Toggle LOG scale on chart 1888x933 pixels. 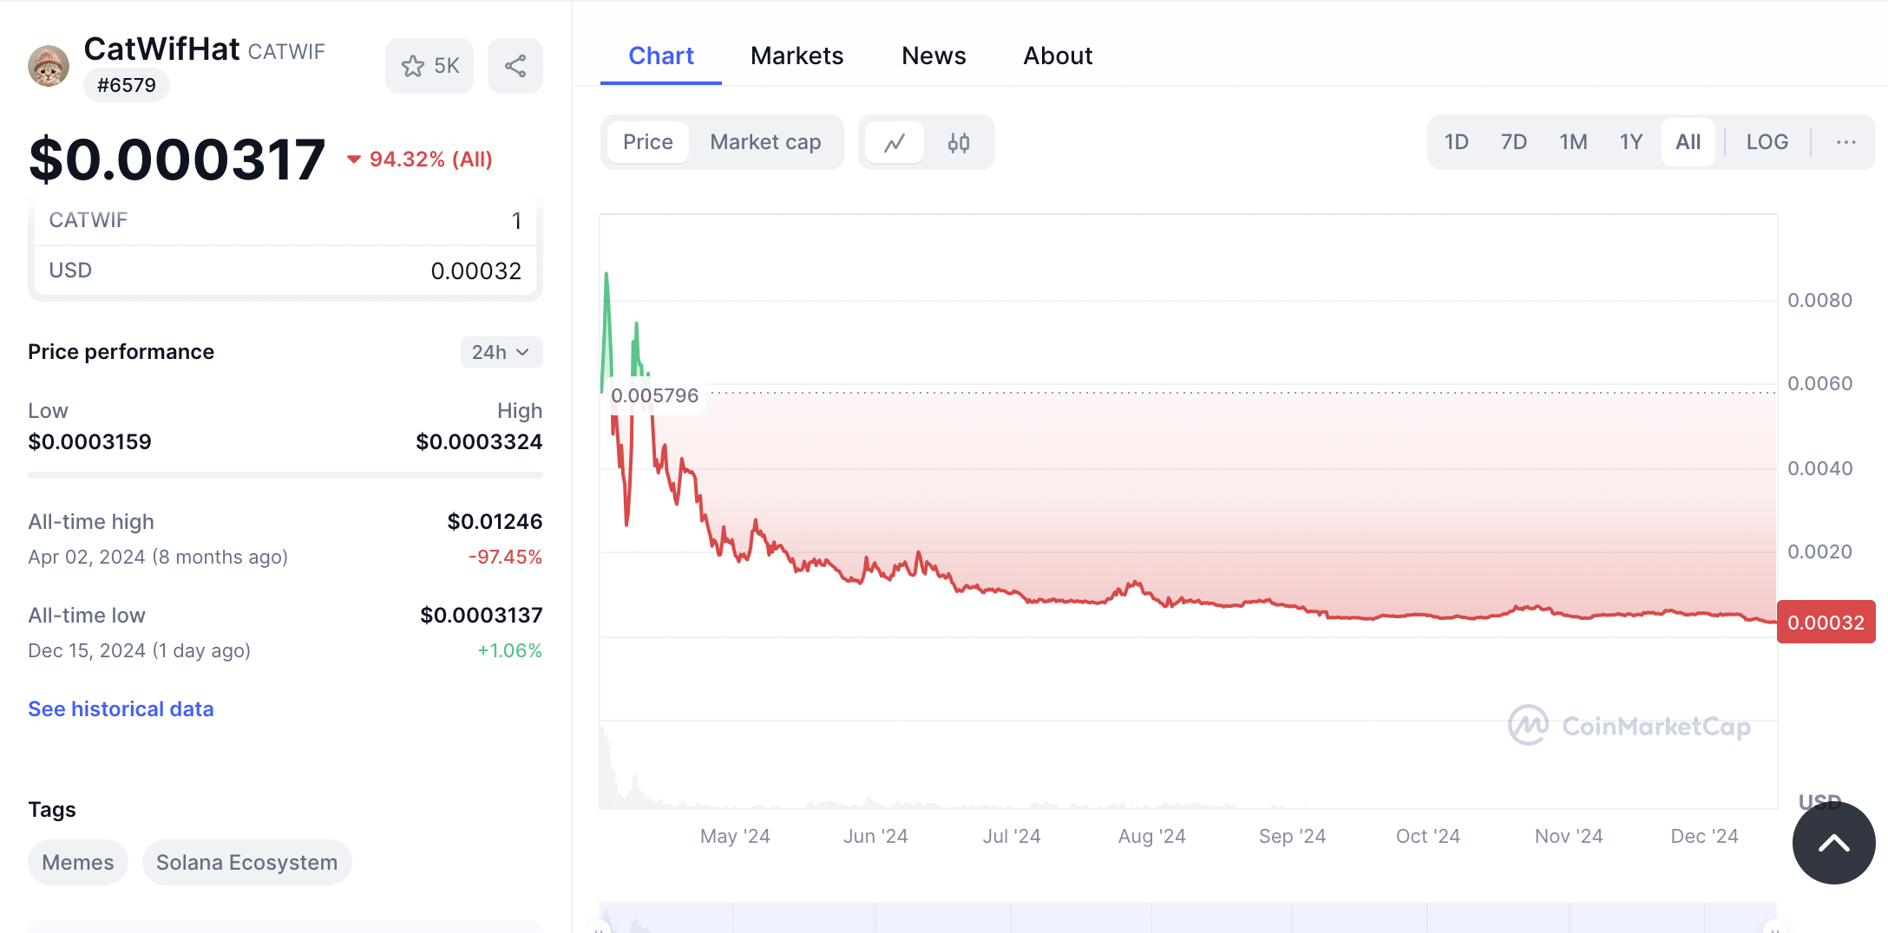pyautogui.click(x=1767, y=142)
